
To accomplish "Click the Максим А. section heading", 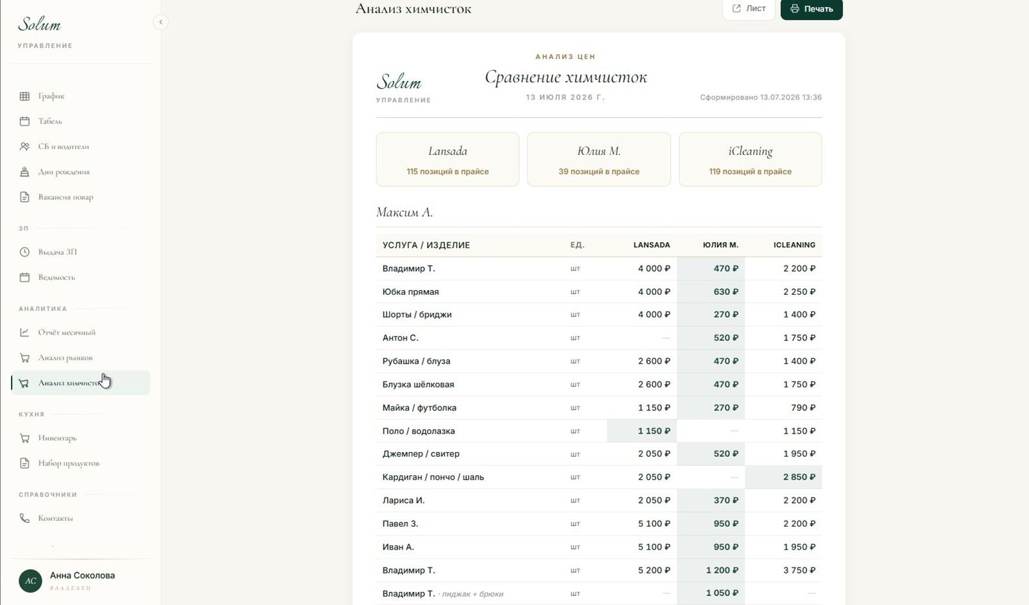I will (x=404, y=213).
